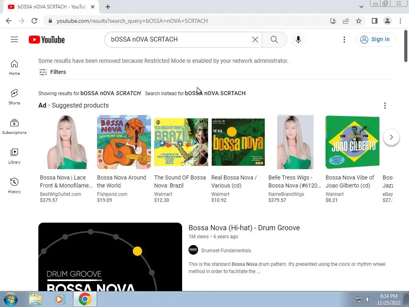
Task: Open Bossa Nova Lace Front wig product image
Action: click(x=67, y=142)
